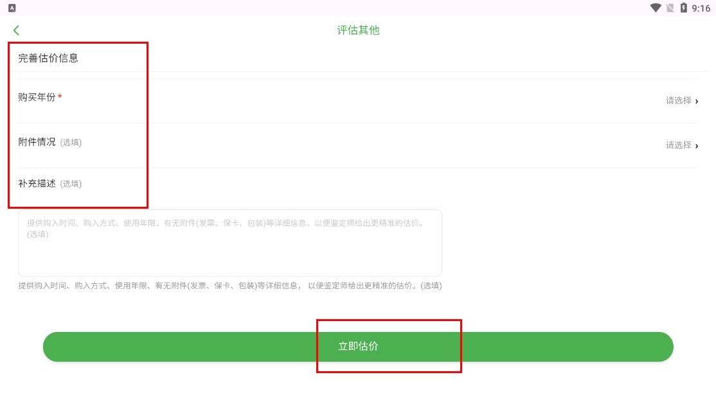Image resolution: width=716 pixels, height=402 pixels.
Task: Select the 附件情况 label
Action: (37, 142)
